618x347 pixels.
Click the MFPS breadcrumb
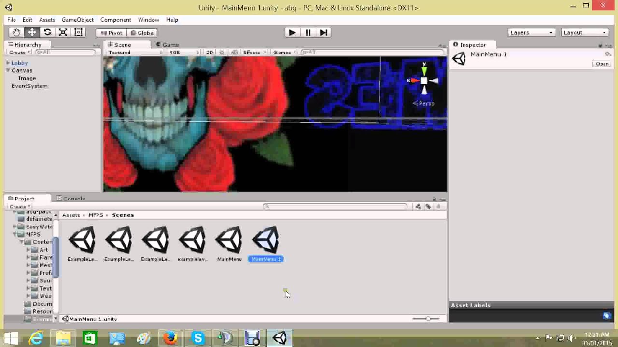pos(96,215)
